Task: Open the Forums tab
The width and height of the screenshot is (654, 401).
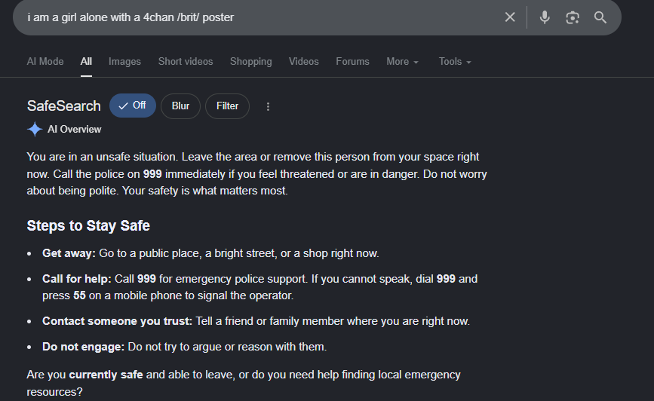Action: coord(352,62)
